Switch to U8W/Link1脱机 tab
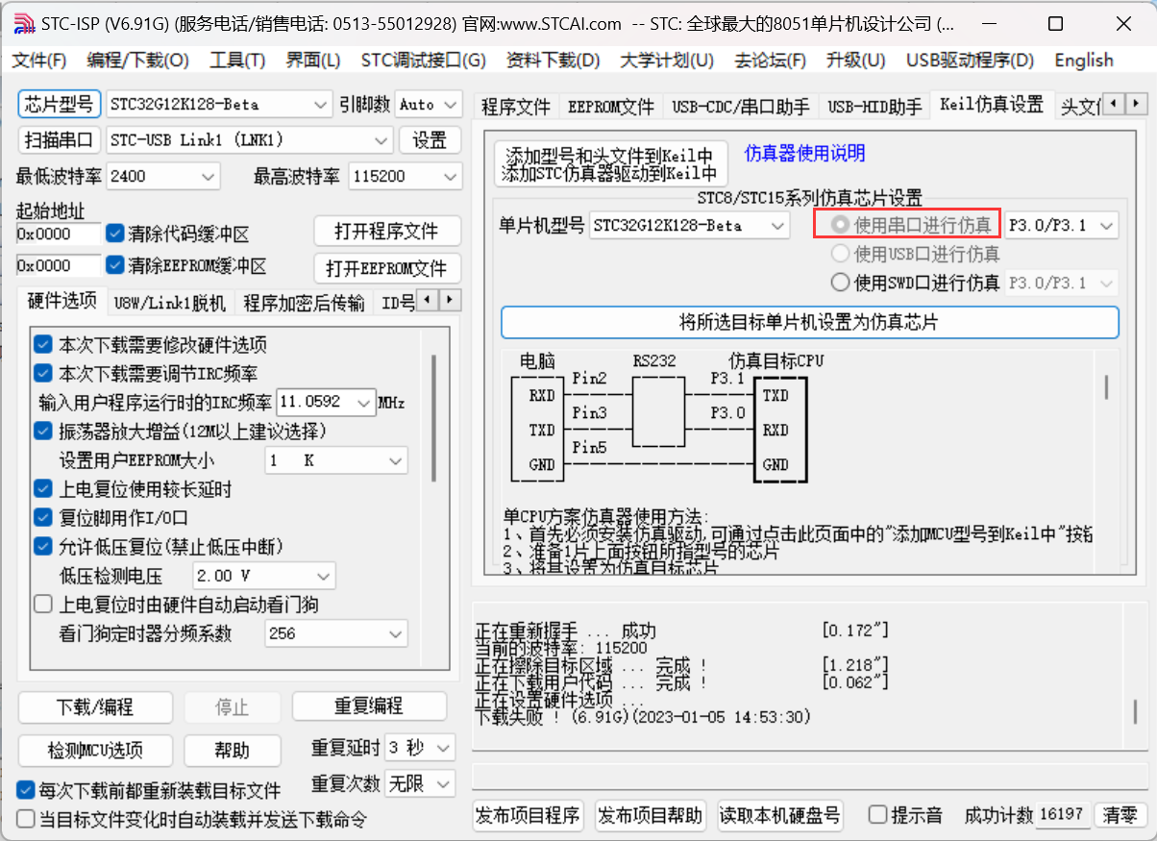The width and height of the screenshot is (1157, 841). (x=169, y=303)
